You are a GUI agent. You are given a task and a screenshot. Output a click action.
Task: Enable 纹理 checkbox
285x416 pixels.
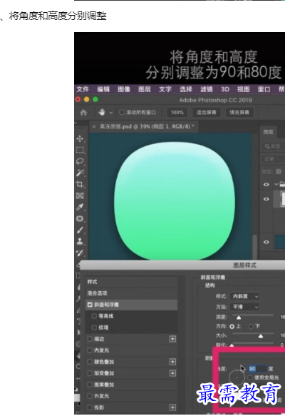coord(94,328)
